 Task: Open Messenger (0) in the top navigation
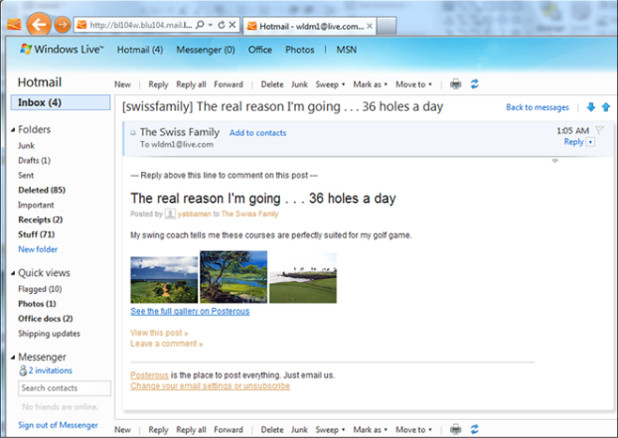click(206, 50)
